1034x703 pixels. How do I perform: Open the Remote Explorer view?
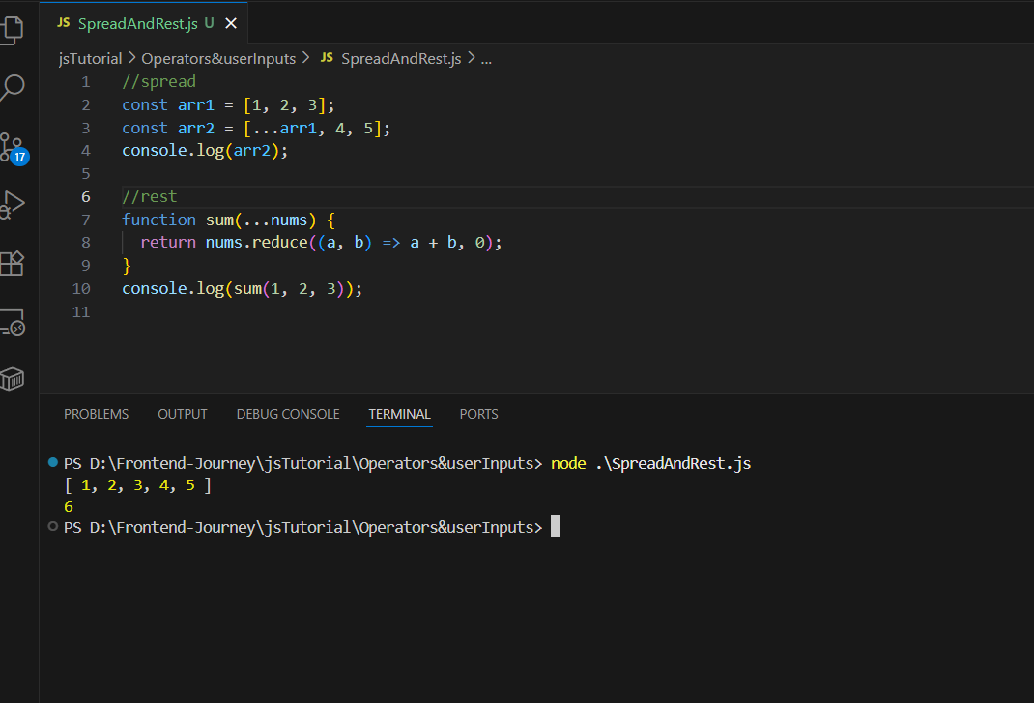tap(12, 322)
